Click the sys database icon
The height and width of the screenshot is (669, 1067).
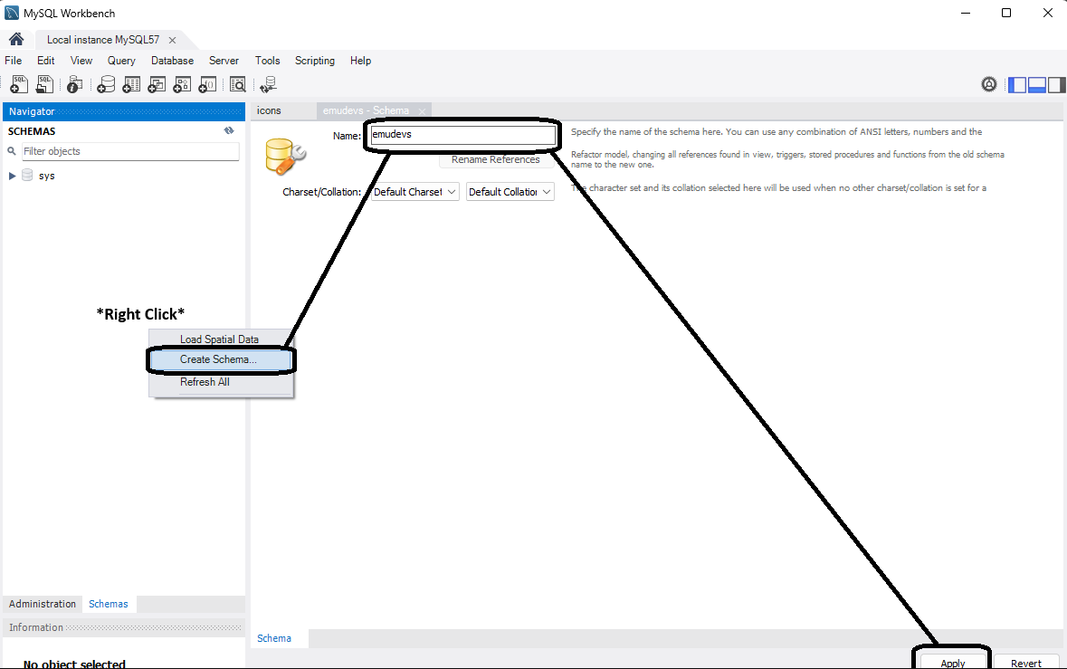pos(27,176)
